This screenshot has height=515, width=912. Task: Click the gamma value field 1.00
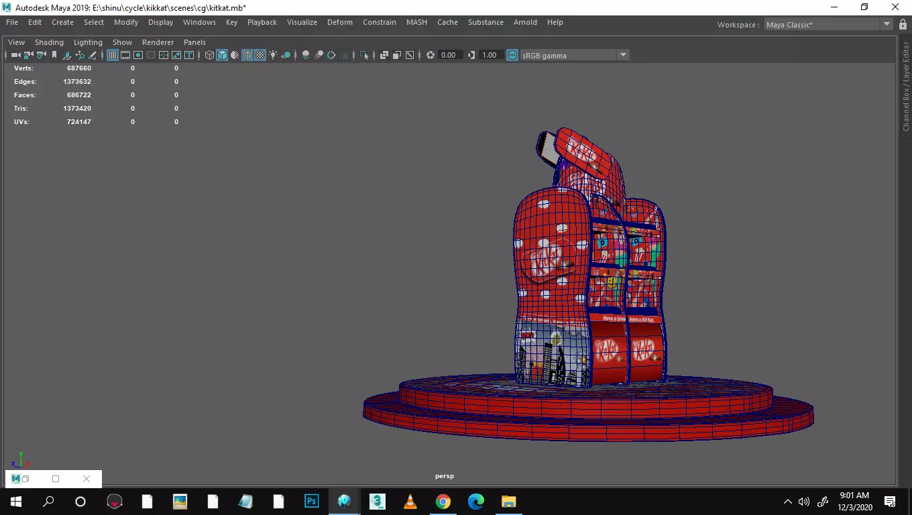(490, 55)
